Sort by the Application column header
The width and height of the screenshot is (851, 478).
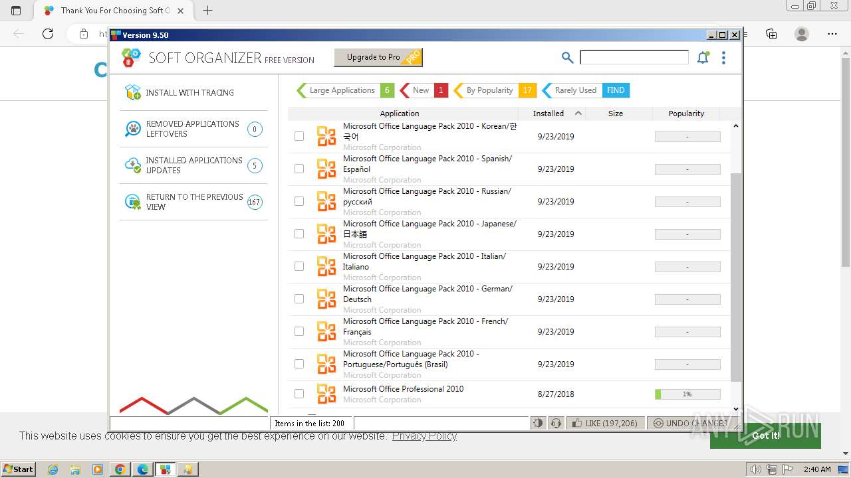[400, 114]
